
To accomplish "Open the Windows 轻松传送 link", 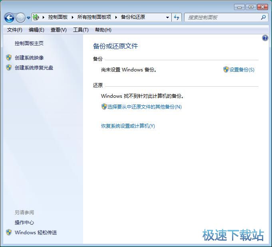I will [36, 233].
